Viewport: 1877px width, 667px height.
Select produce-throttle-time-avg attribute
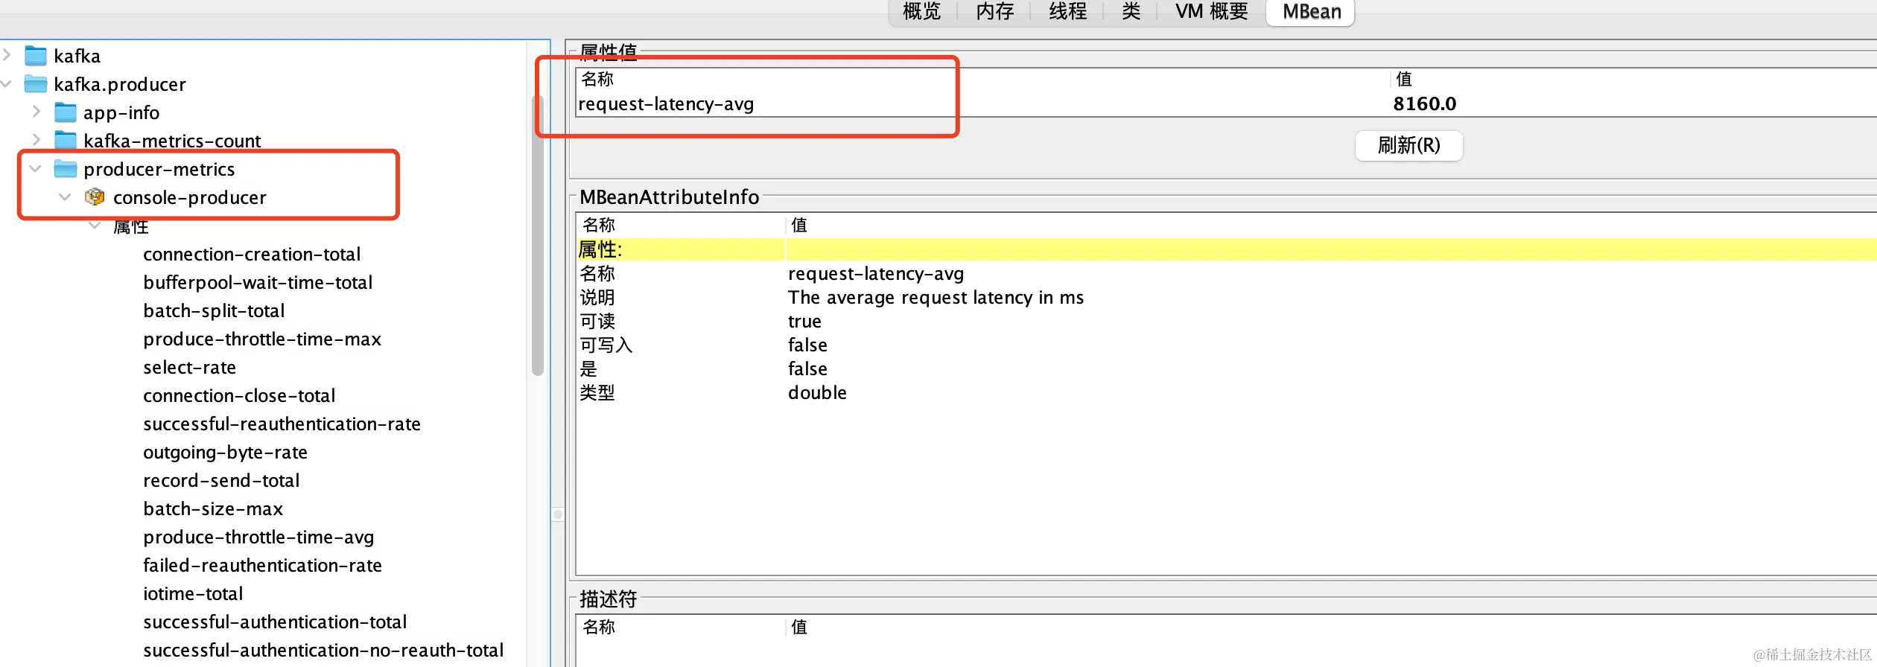258,537
